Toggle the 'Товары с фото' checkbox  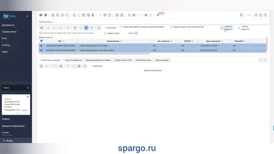tap(105, 33)
